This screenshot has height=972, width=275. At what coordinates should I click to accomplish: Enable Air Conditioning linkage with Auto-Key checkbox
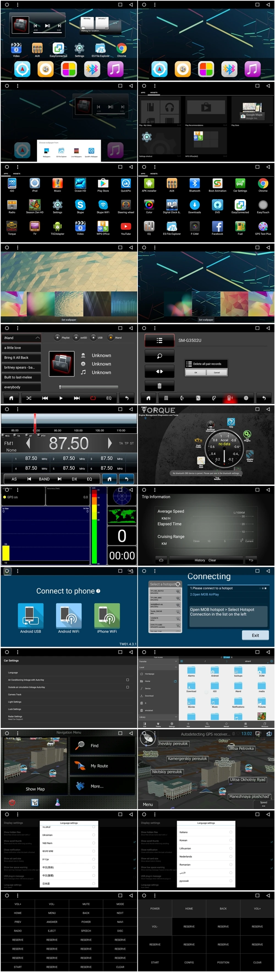(128, 680)
